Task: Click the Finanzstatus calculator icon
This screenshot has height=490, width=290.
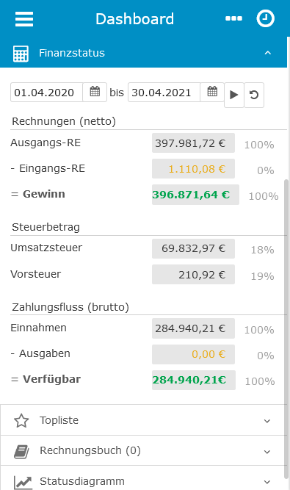Action: (21, 54)
